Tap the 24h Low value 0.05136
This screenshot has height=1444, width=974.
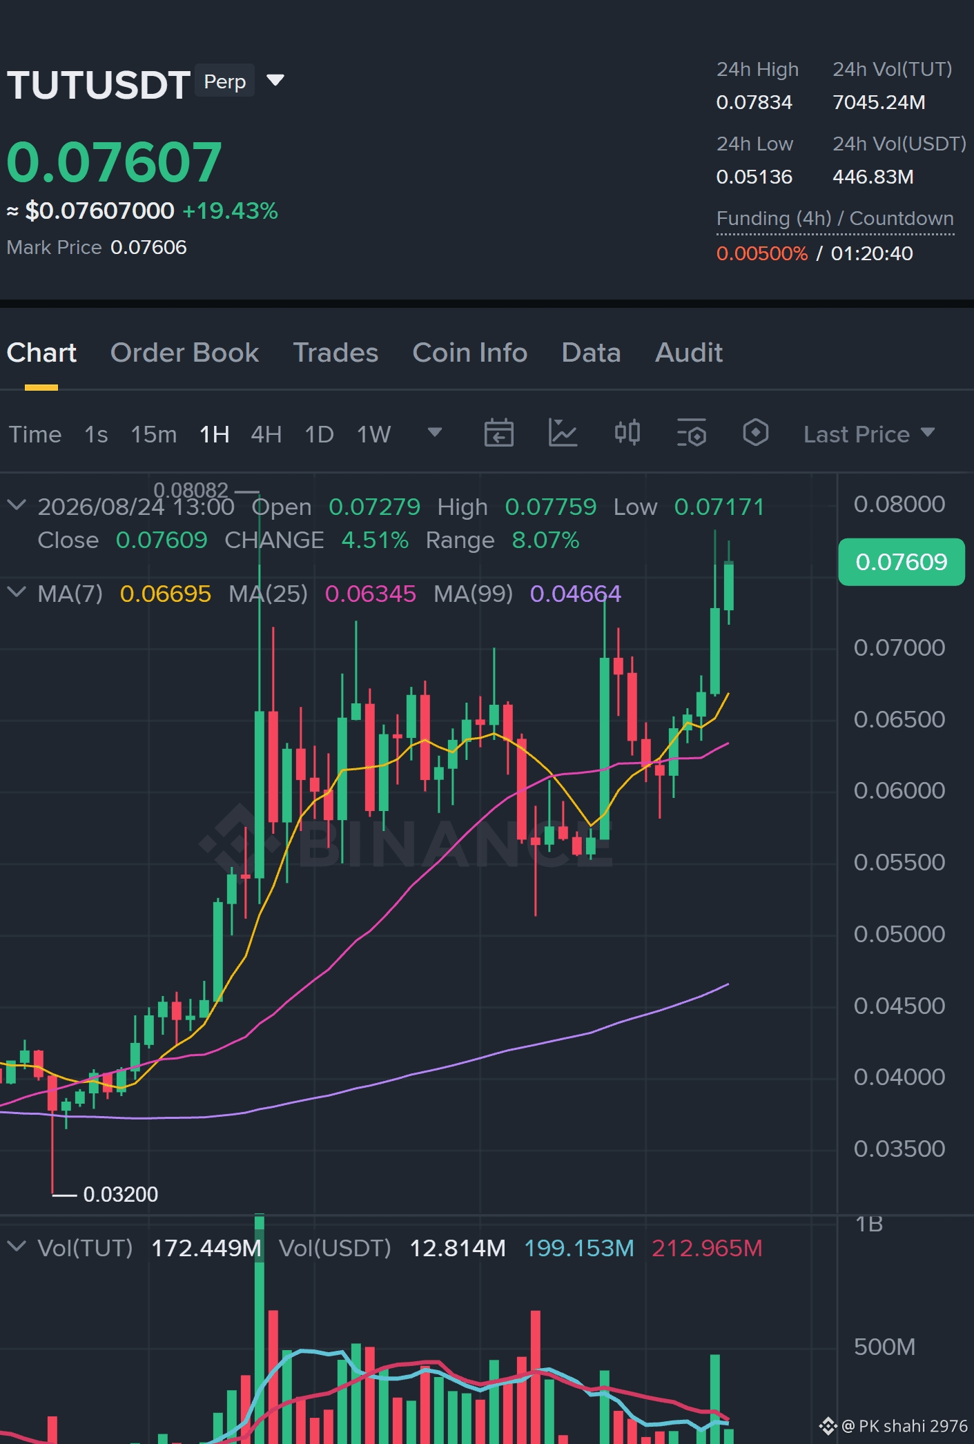pos(754,177)
